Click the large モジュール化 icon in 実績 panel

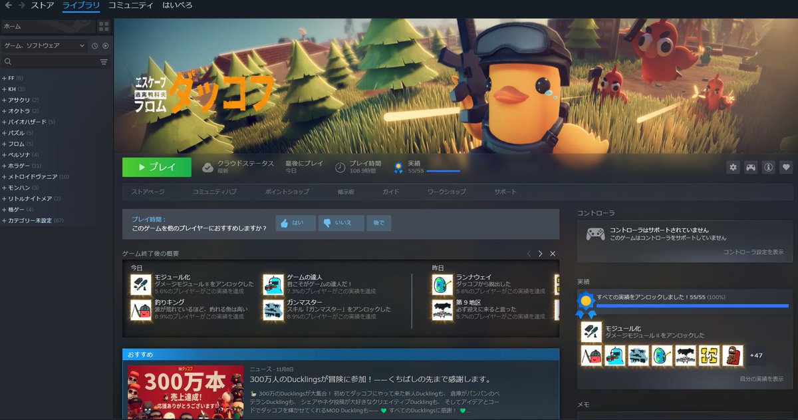point(591,331)
